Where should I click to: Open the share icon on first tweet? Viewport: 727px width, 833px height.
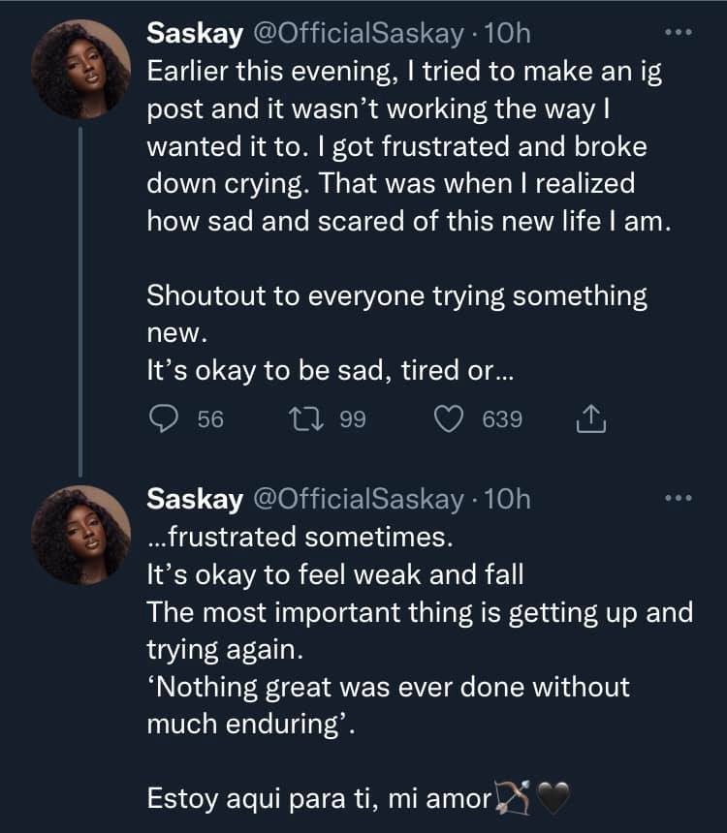(590, 419)
